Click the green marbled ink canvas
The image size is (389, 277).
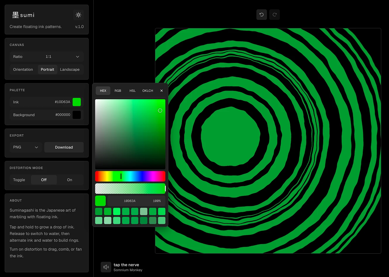point(268,141)
